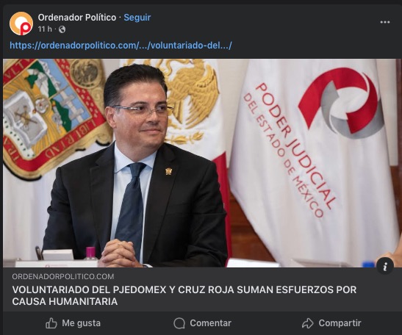Open the ordenadorpolitico.com voluntariado URL link
This screenshot has height=335, width=402.
pos(121,46)
